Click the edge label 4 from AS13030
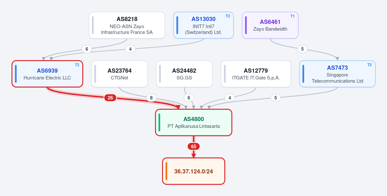Viewport: 387px width, 196px height. click(x=130, y=49)
